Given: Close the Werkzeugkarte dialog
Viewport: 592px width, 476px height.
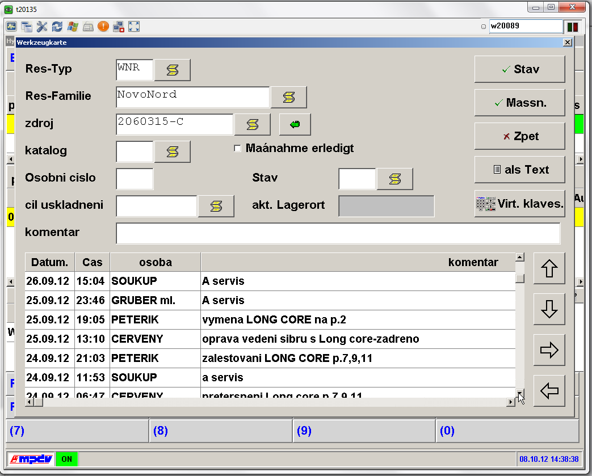Looking at the screenshot, I should (x=567, y=43).
